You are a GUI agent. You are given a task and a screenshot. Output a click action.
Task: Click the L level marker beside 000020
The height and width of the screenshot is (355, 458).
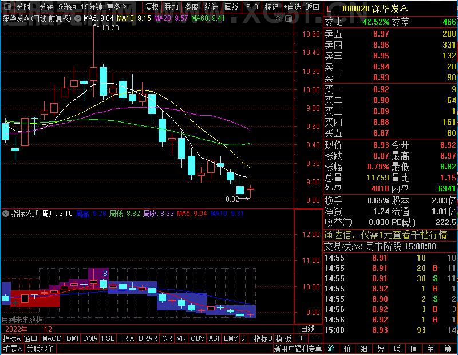329,9
